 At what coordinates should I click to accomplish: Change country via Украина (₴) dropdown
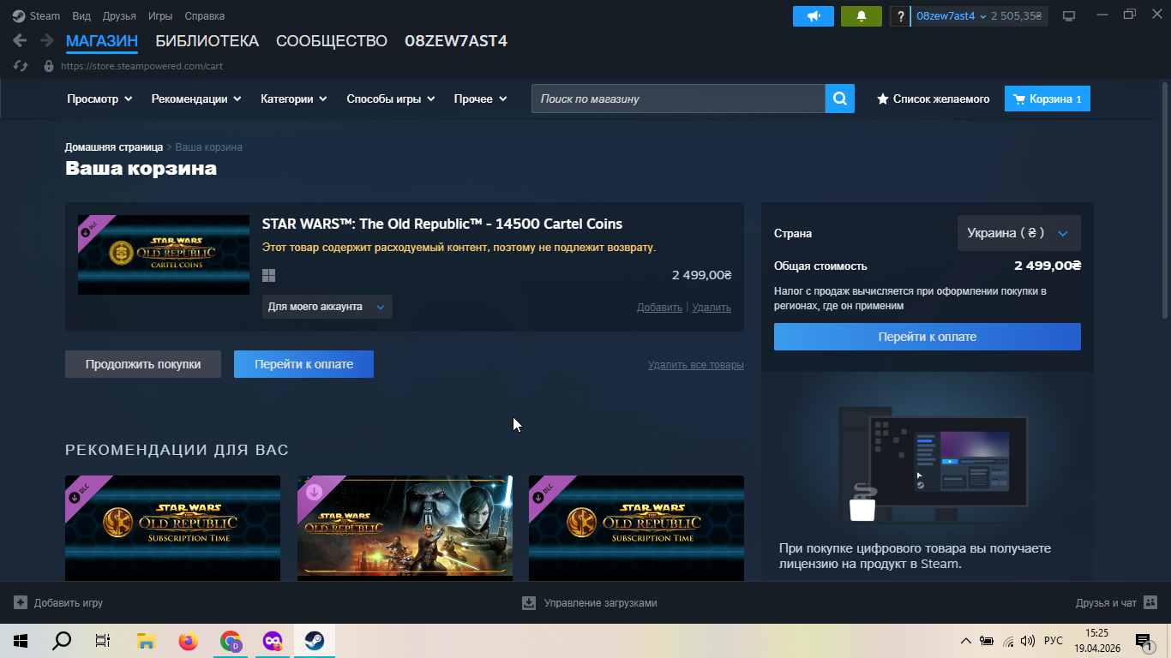tap(1019, 233)
